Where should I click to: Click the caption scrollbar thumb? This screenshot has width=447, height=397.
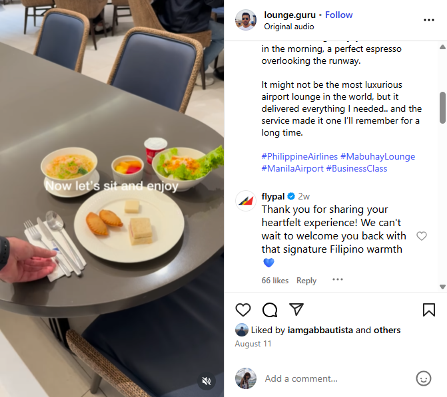pyautogui.click(x=442, y=108)
